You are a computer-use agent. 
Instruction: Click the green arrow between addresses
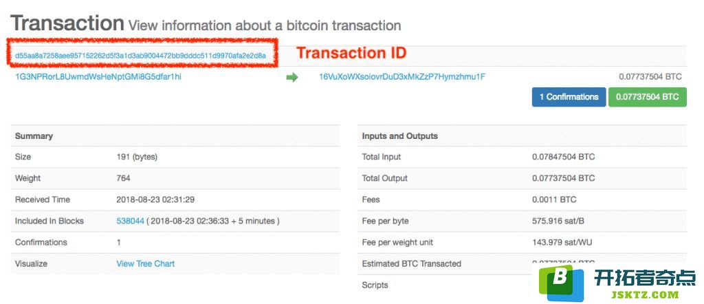tap(291, 78)
